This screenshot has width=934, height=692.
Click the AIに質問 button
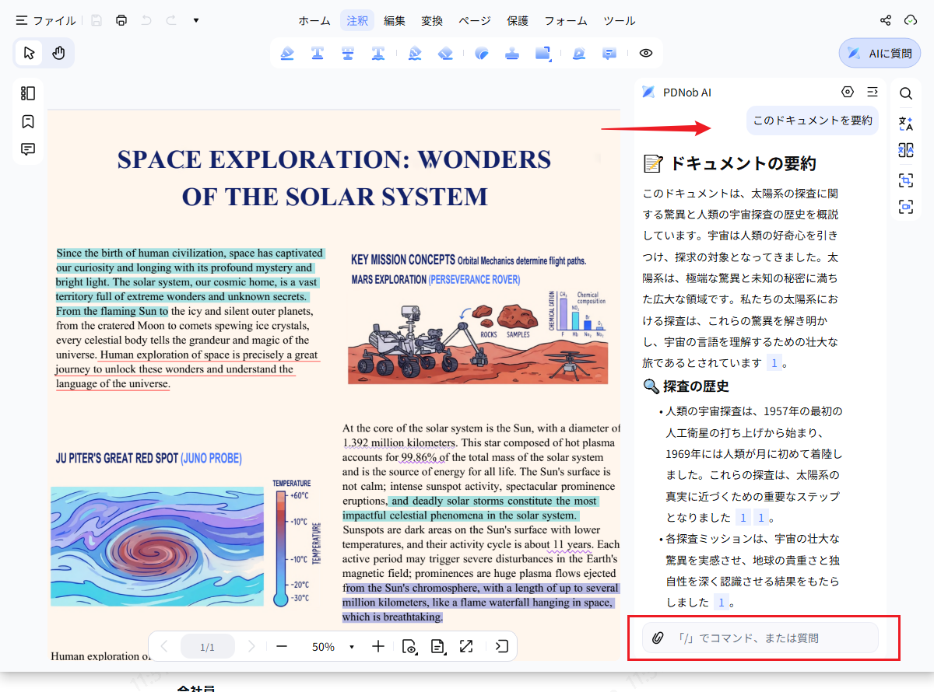tap(880, 53)
